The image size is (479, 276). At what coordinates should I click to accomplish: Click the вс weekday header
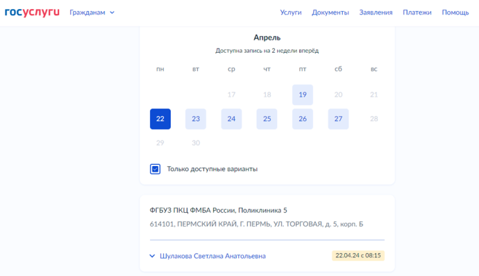click(374, 69)
